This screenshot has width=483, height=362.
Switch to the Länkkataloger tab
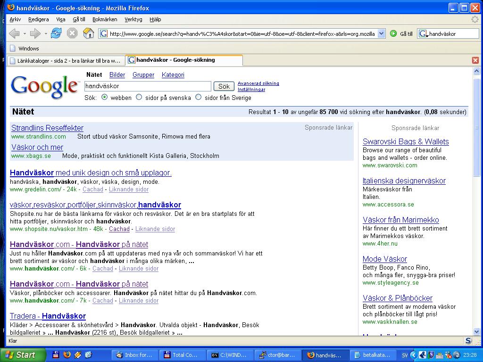[x=65, y=61]
